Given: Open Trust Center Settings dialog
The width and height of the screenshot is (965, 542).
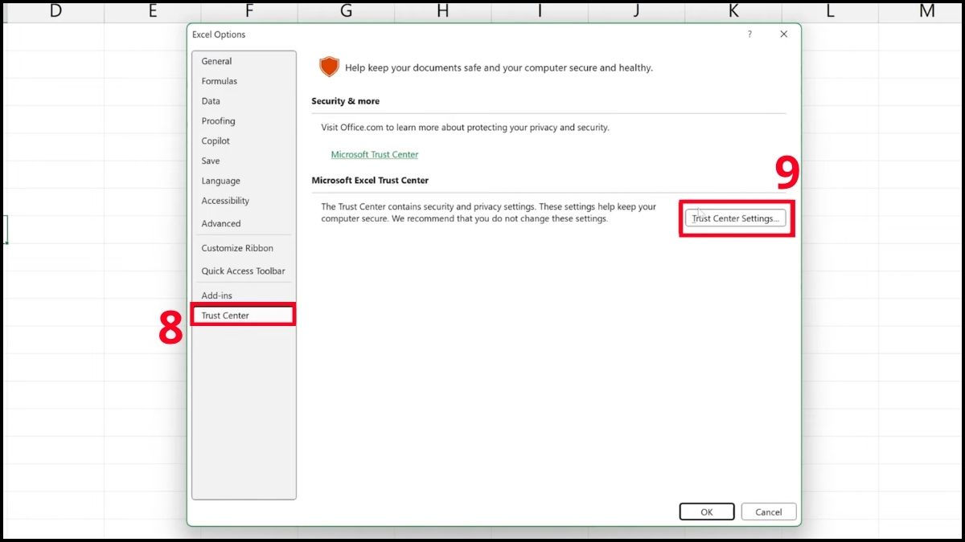Looking at the screenshot, I should point(736,218).
